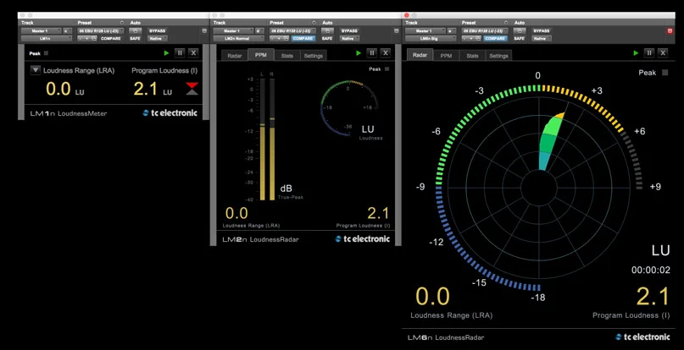This screenshot has width=684, height=350.
Task: Toggle the Peak indicator in LM6n window
Action: pyautogui.click(x=665, y=73)
